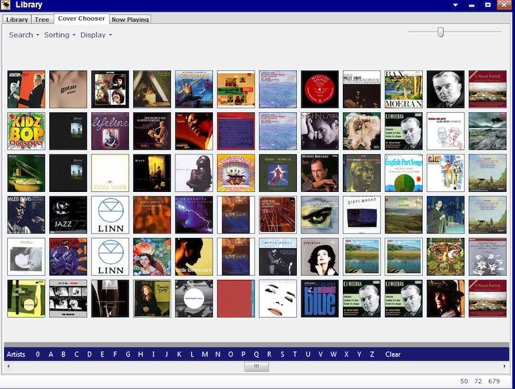
Task: Pick the Emma Pollock cream cover
Action: [x=110, y=173]
